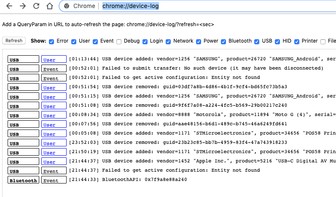Click the 00:05:08 STMicroelectronics added entry
This screenshot has height=197, width=336.
pos(219,133)
